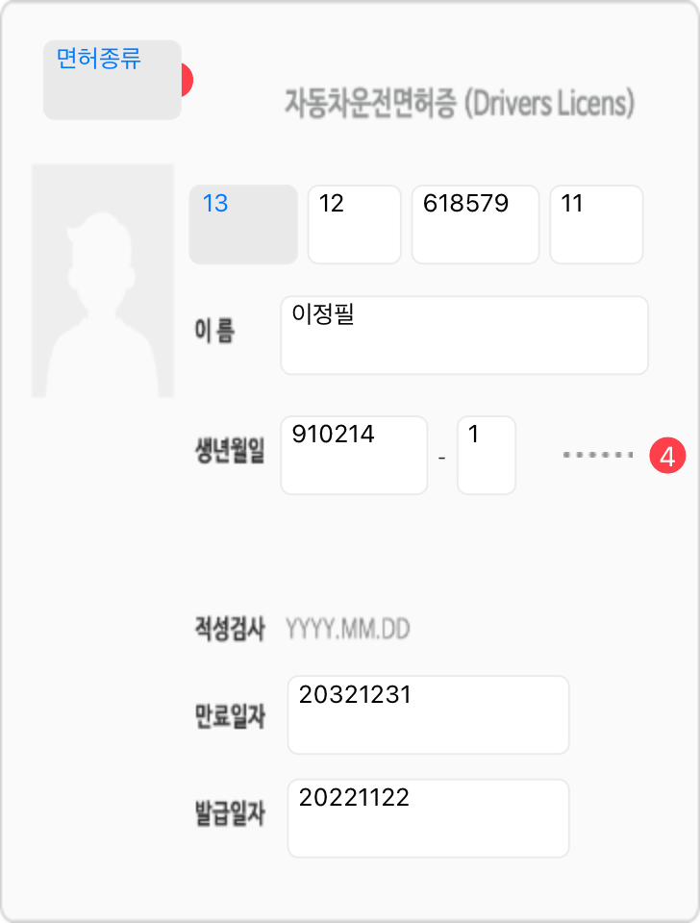700x923 pixels.
Task: Select the gender digit field containing 1
Action: tap(487, 455)
